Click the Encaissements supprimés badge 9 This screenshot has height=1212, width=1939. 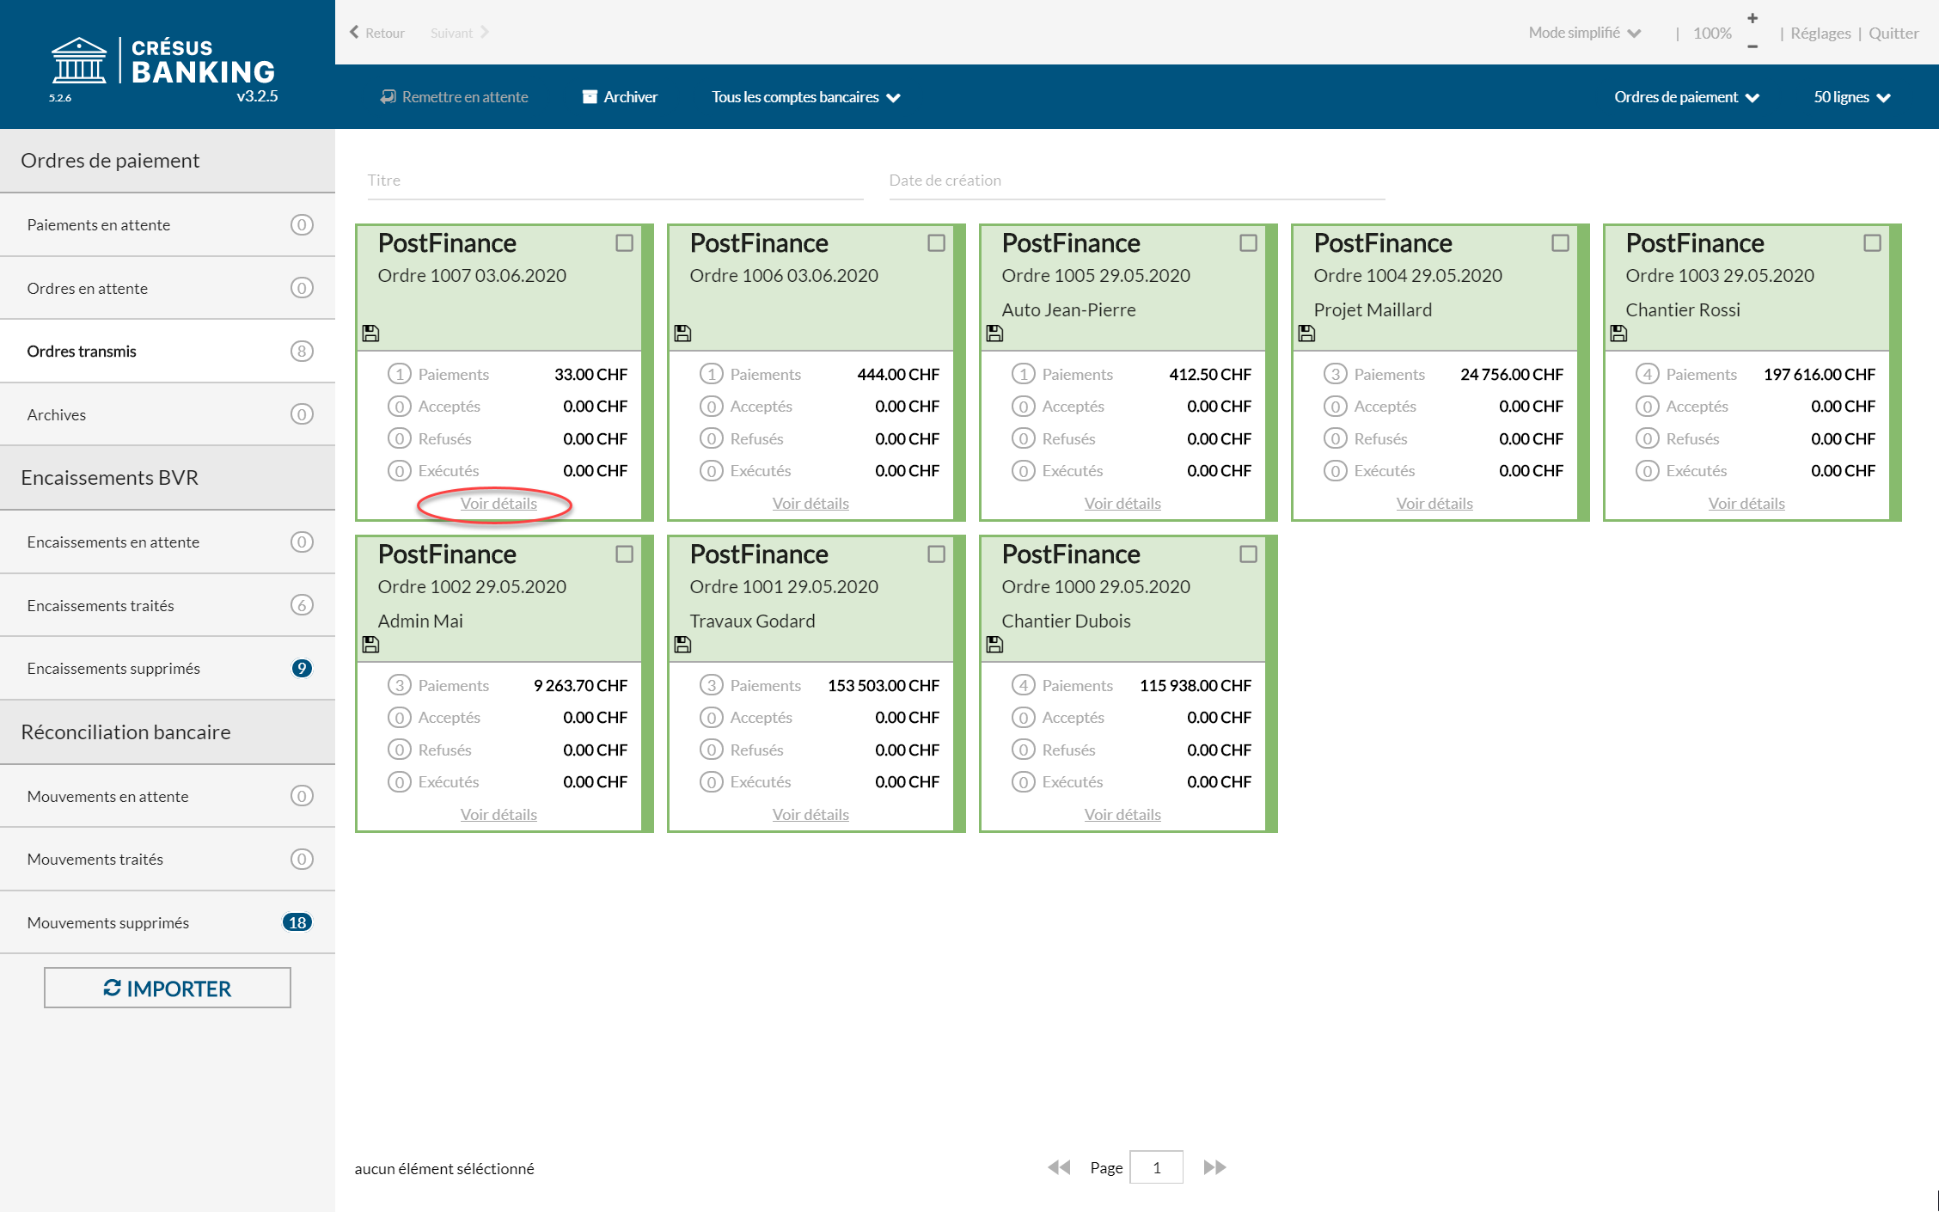point(302,668)
